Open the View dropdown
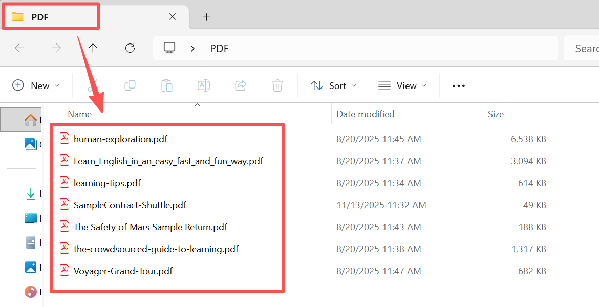599x307 pixels. pyautogui.click(x=402, y=85)
